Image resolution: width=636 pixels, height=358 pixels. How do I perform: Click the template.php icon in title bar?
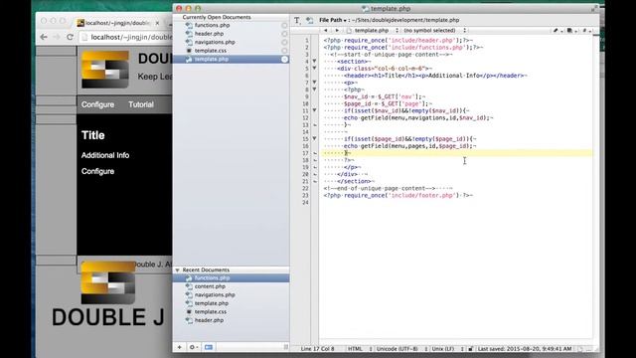click(365, 9)
